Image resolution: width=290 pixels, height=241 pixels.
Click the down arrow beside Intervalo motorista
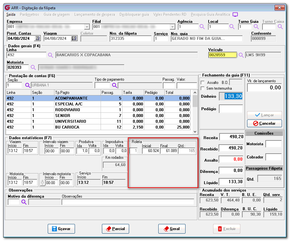[42, 183]
